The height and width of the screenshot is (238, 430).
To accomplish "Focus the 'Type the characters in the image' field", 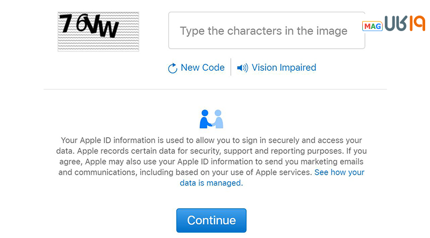I will click(x=267, y=31).
